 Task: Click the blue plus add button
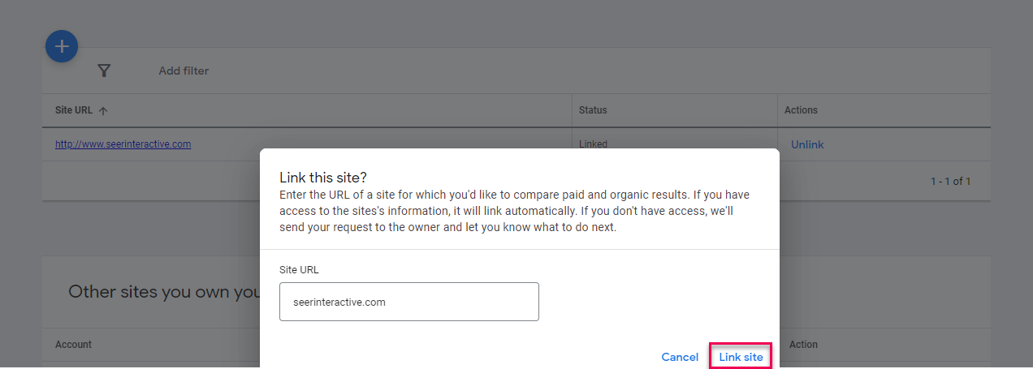tap(62, 47)
